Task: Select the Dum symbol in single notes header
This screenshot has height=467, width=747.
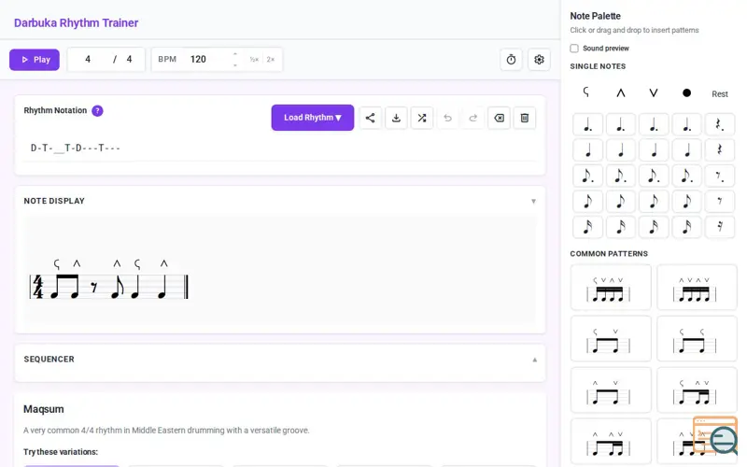Action: click(586, 92)
